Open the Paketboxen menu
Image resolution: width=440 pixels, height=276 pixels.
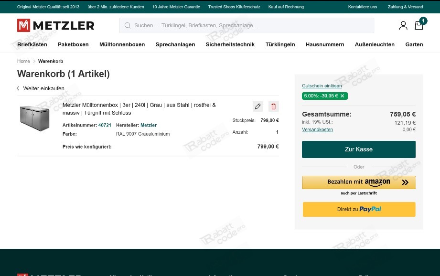point(73,44)
